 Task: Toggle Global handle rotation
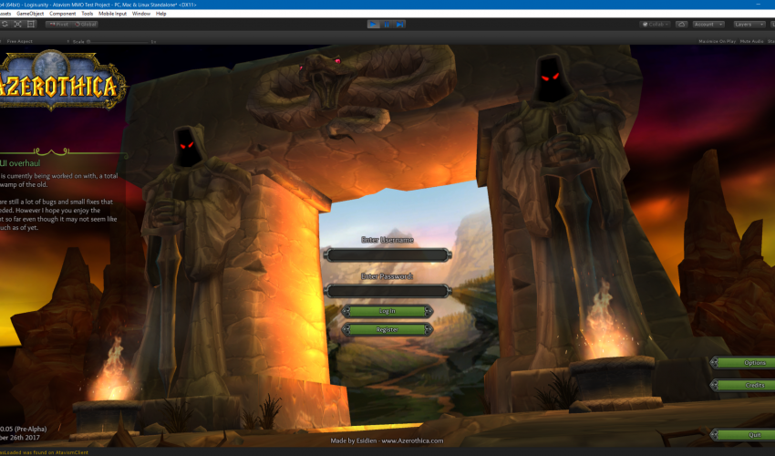pyautogui.click(x=85, y=25)
